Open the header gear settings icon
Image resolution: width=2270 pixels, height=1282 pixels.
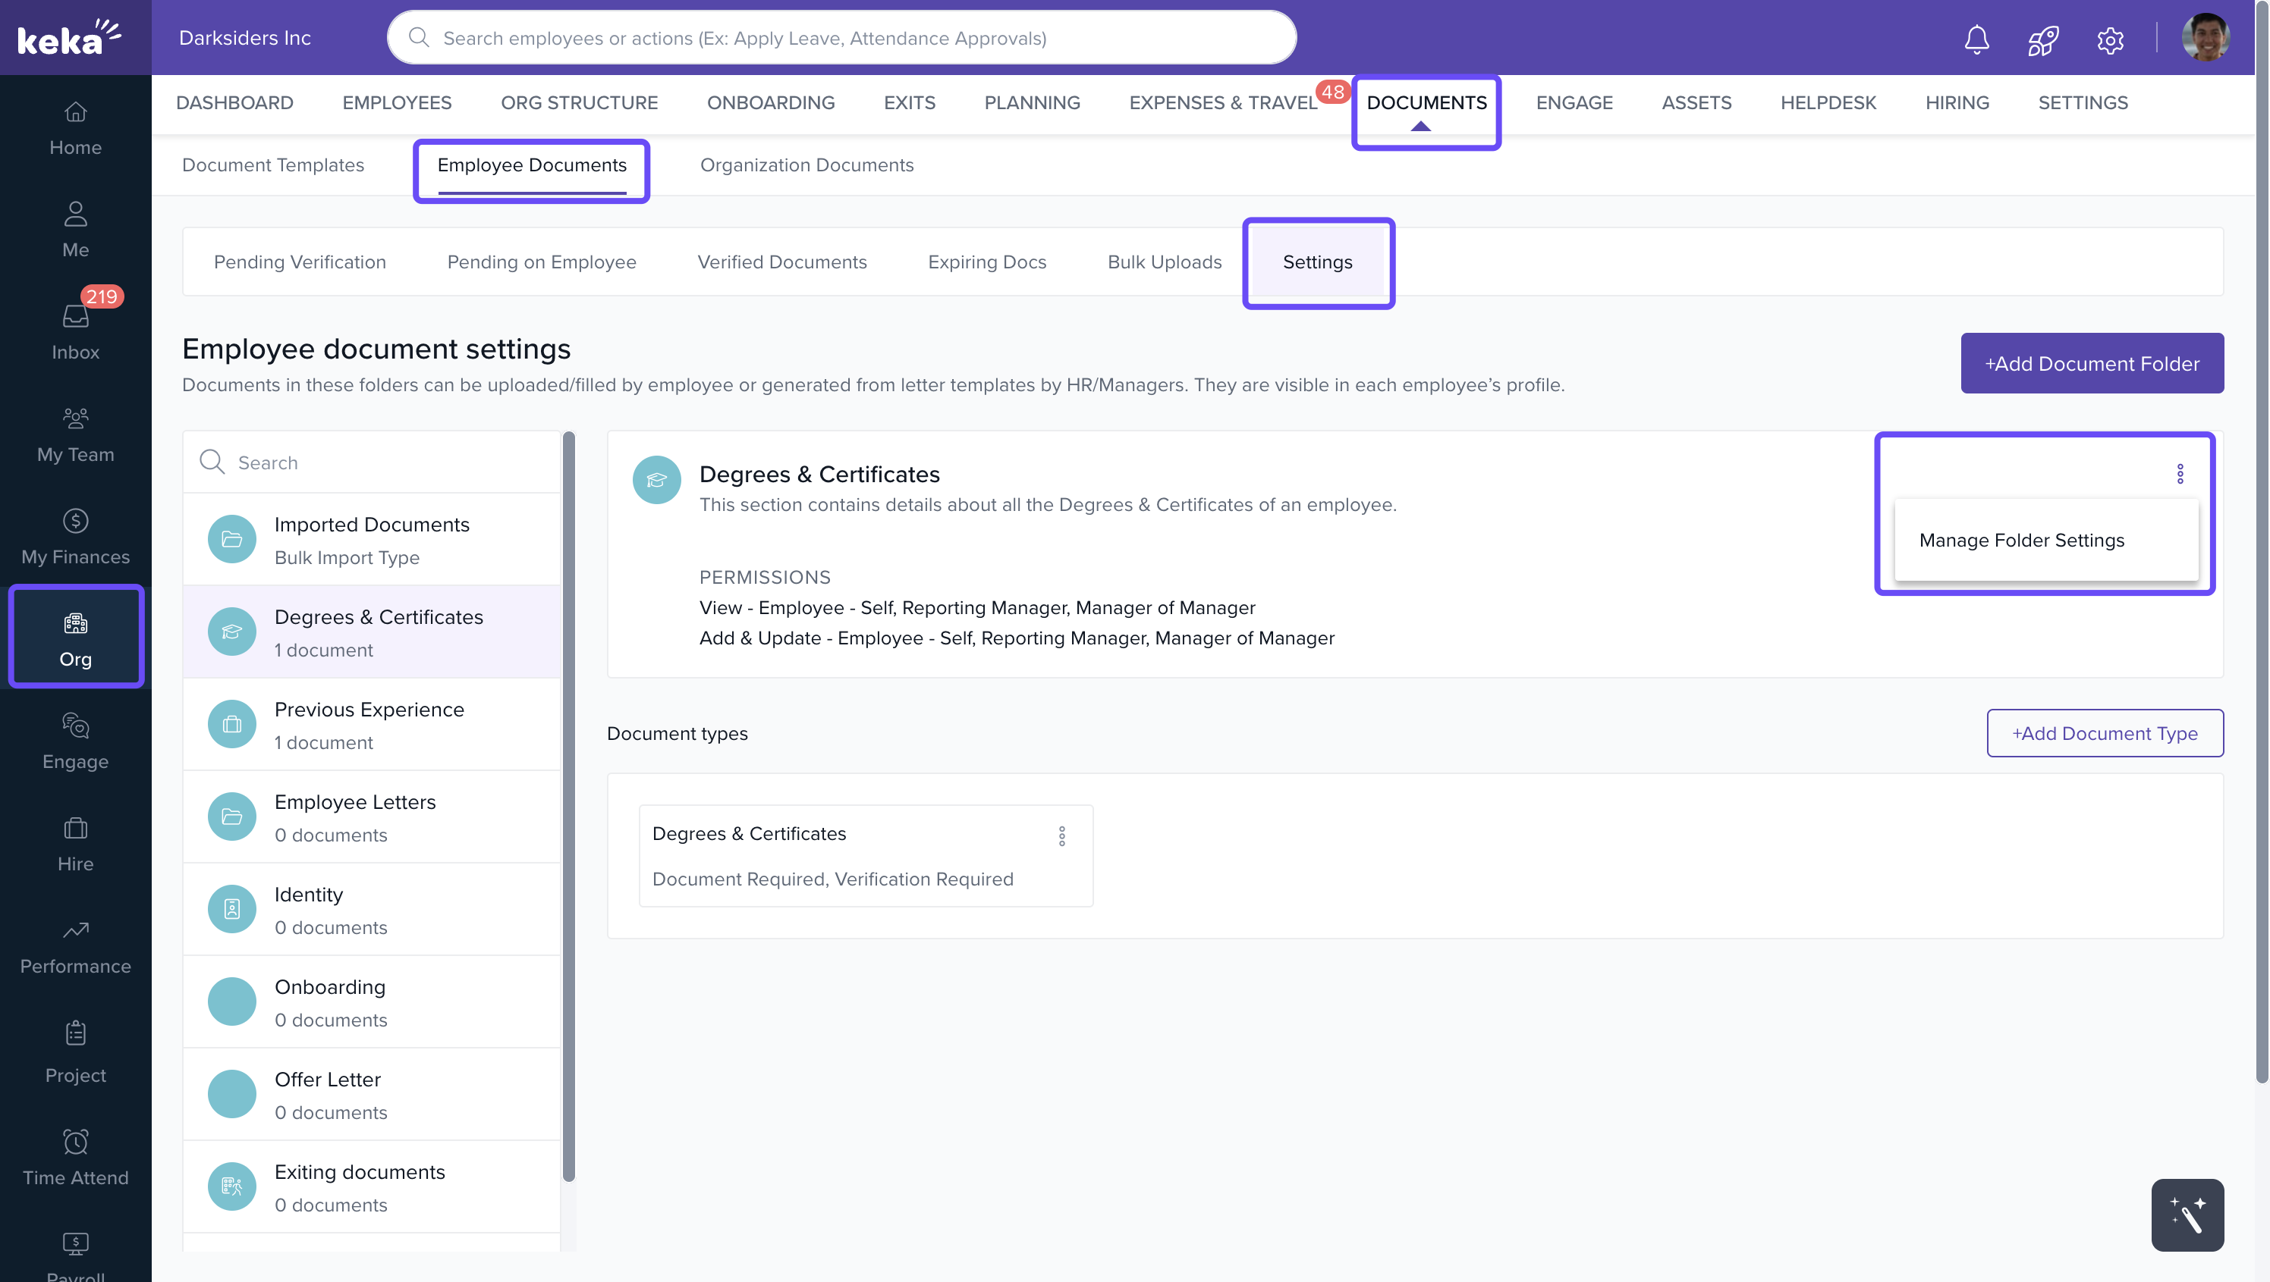click(x=2110, y=39)
